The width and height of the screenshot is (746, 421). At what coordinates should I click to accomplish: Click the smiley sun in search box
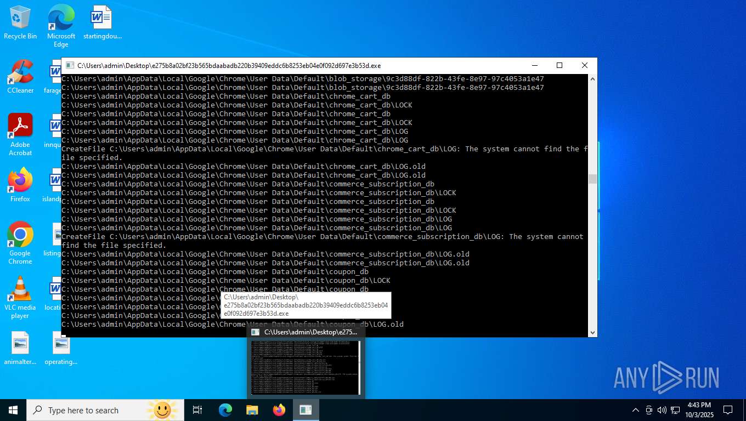point(162,410)
